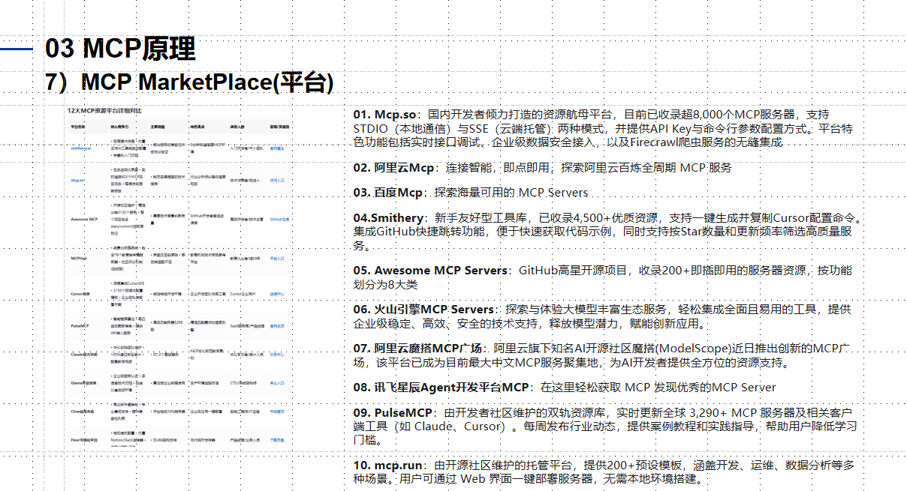Viewport: 907px width, 491px height.
Task: Click the bold heading "04.Smithery"
Action: [389, 219]
